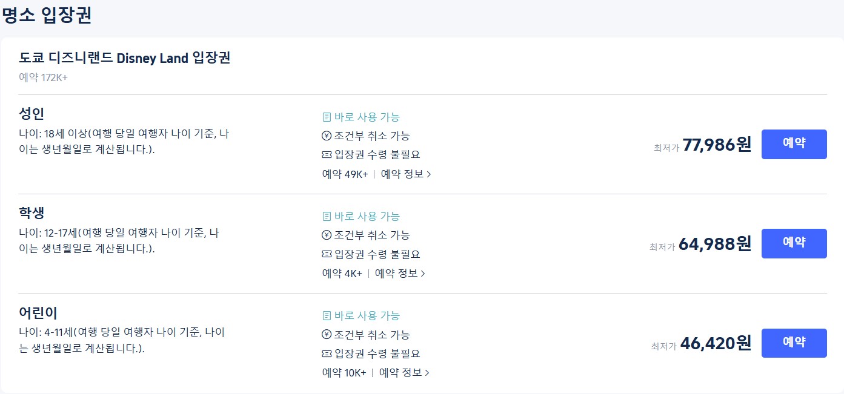The height and width of the screenshot is (394, 844).
Task: Click the document icon beside 어린이 바로 사용 가능
Action: click(x=327, y=315)
